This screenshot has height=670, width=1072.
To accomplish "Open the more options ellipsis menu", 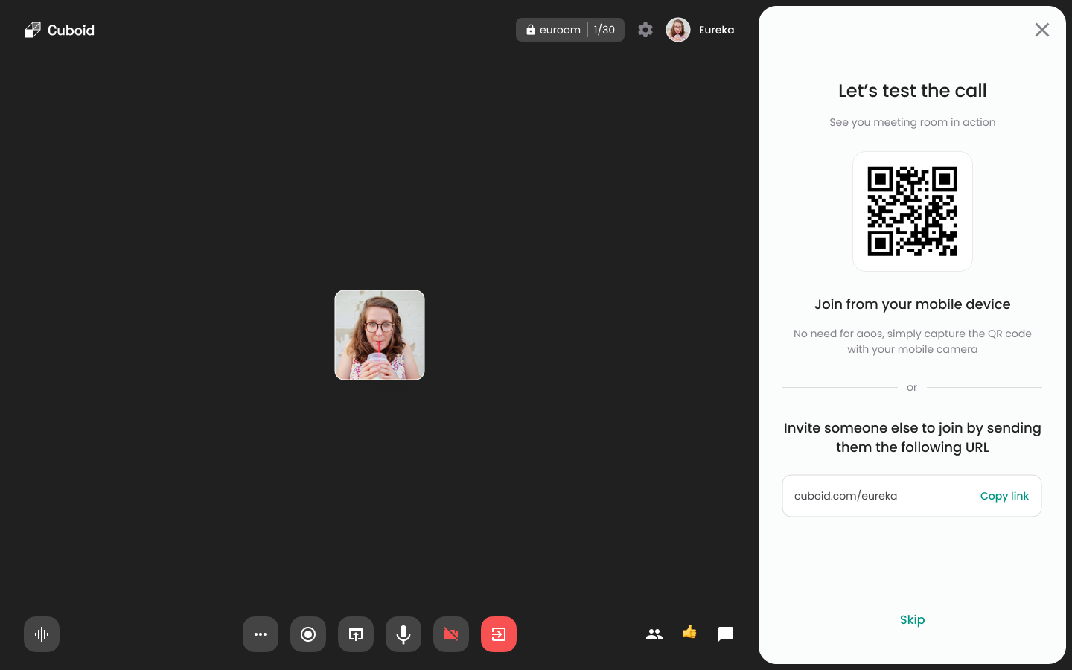I will 261,634.
